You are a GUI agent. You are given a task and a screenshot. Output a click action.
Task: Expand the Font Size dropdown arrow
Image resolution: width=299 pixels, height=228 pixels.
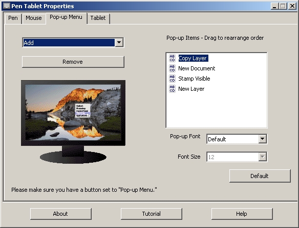pos(262,157)
